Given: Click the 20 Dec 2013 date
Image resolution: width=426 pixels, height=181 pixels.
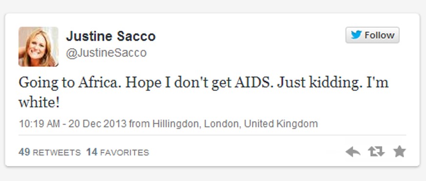Looking at the screenshot, I should [x=98, y=124].
